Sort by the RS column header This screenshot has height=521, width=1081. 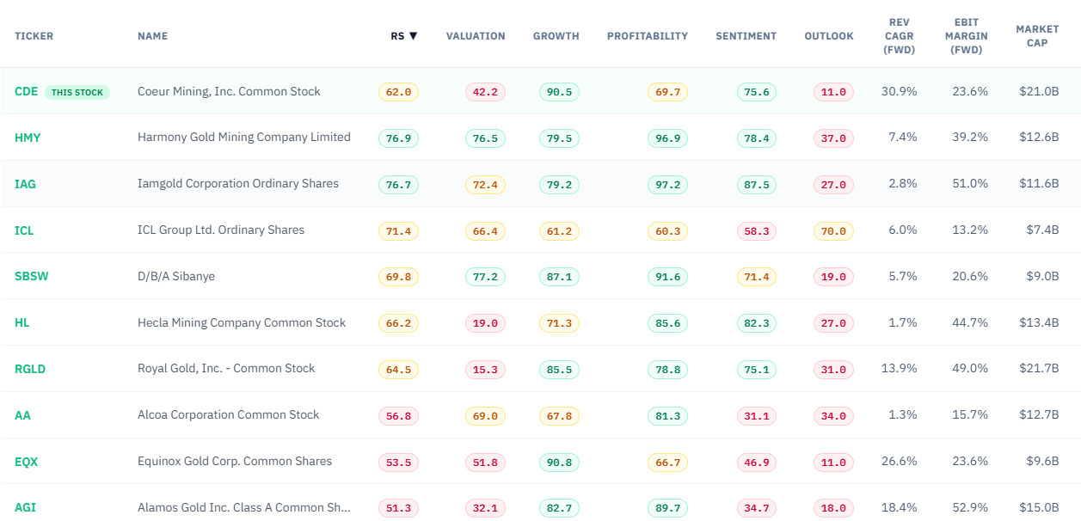click(x=403, y=36)
